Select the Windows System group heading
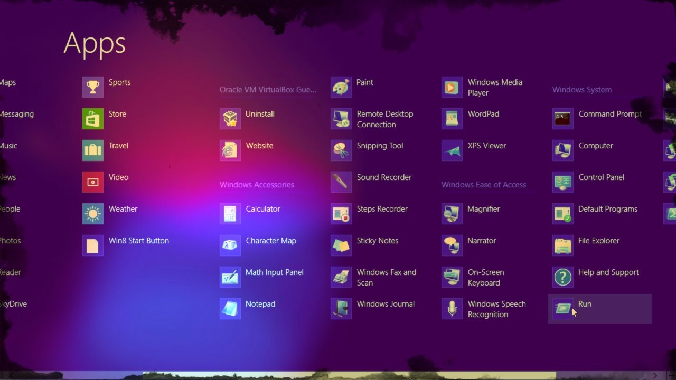The height and width of the screenshot is (380, 676). [582, 90]
